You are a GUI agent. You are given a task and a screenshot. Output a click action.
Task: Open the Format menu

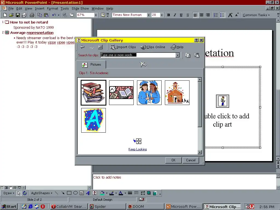(52, 8)
